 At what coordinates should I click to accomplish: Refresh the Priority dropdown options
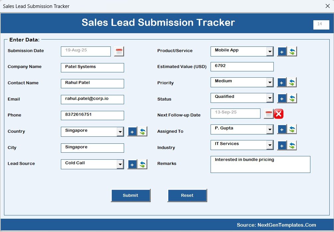[292, 82]
